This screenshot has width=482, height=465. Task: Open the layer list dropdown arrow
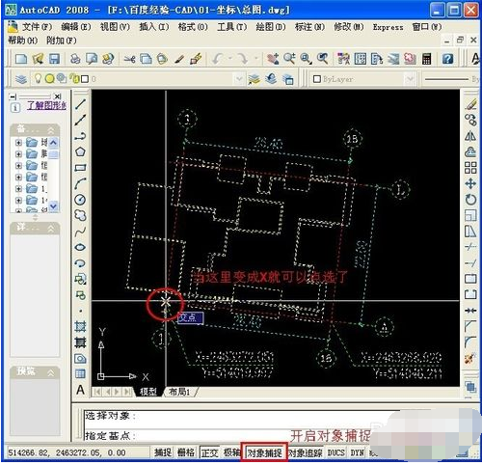tap(239, 79)
